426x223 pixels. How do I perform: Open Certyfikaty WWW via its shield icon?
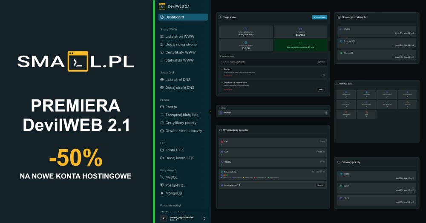tap(162, 52)
